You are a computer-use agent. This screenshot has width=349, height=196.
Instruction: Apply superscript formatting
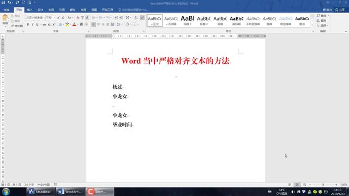53,24
